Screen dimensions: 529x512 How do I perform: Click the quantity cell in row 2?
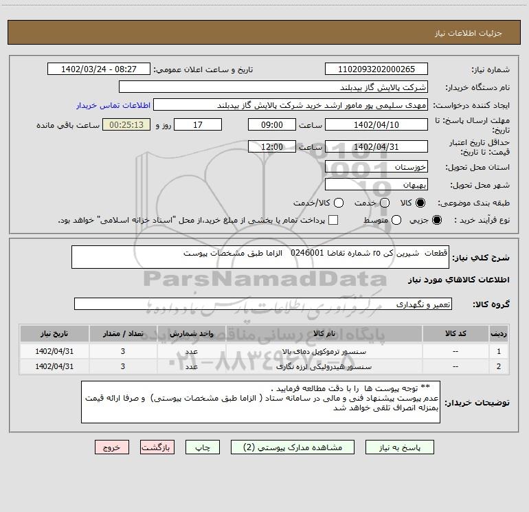pyautogui.click(x=123, y=366)
